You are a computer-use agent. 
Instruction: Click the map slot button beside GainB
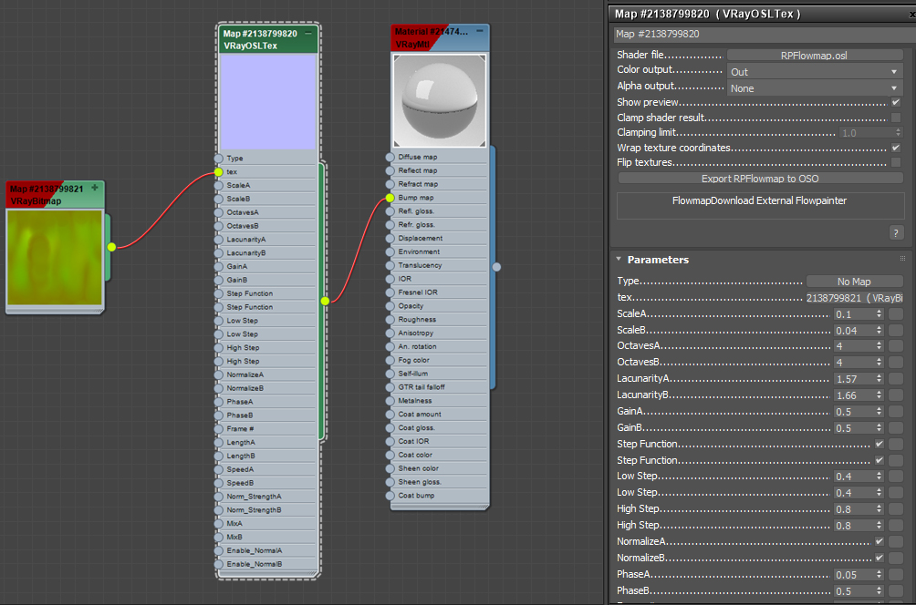(x=896, y=427)
